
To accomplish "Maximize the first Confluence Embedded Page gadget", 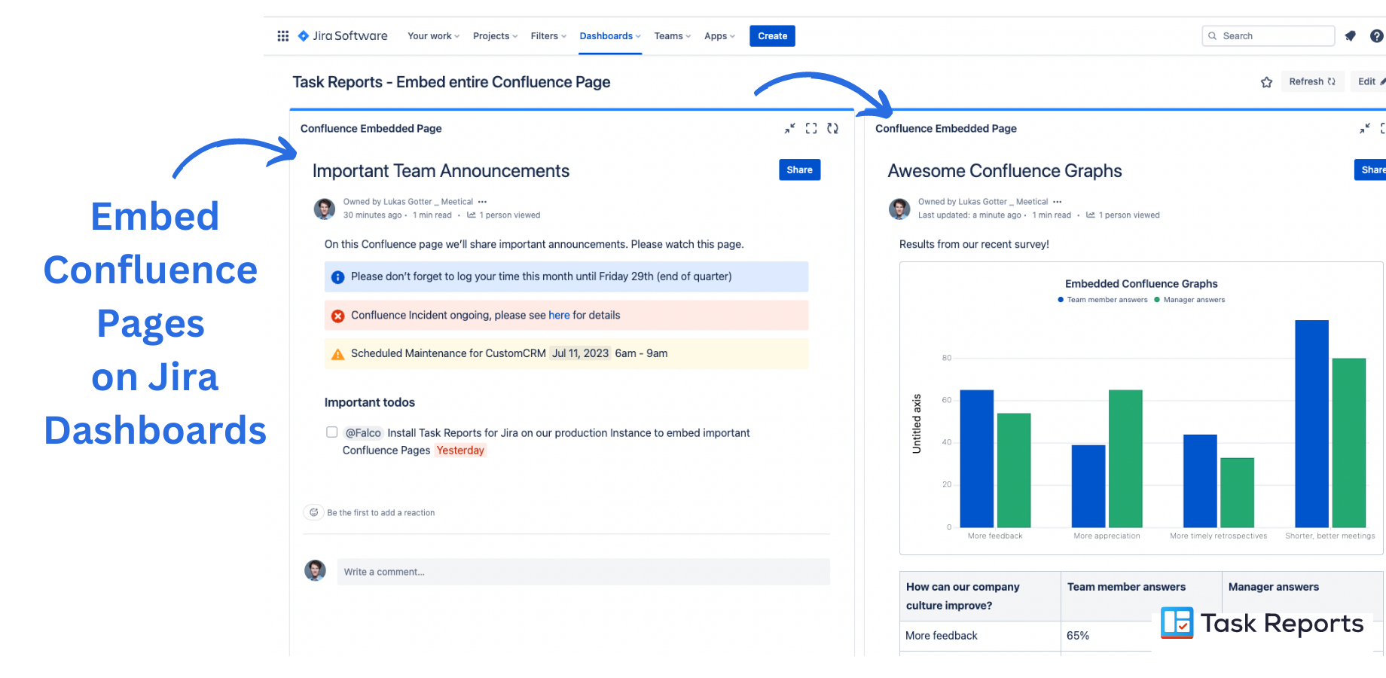I will pos(811,129).
